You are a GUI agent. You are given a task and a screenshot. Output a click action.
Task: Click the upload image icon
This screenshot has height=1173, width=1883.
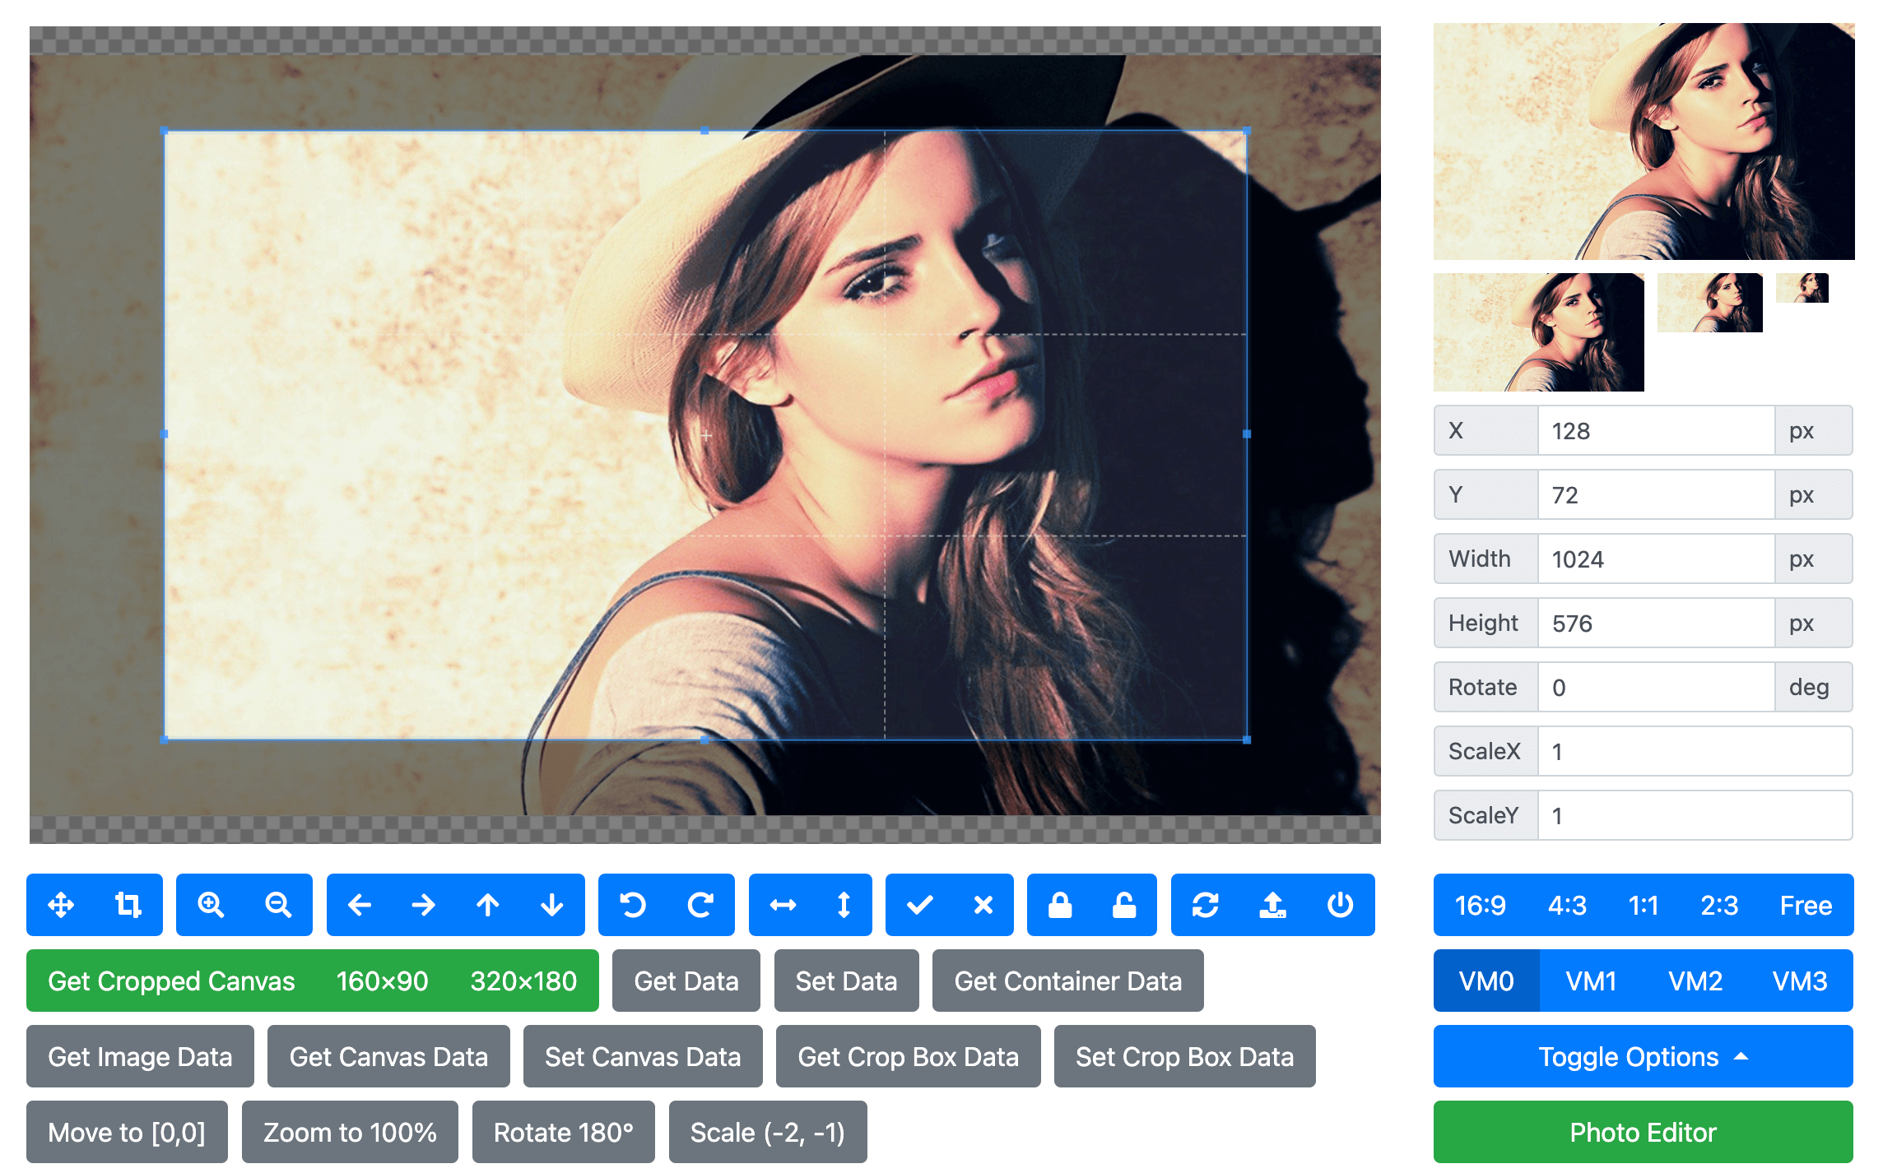click(x=1273, y=905)
